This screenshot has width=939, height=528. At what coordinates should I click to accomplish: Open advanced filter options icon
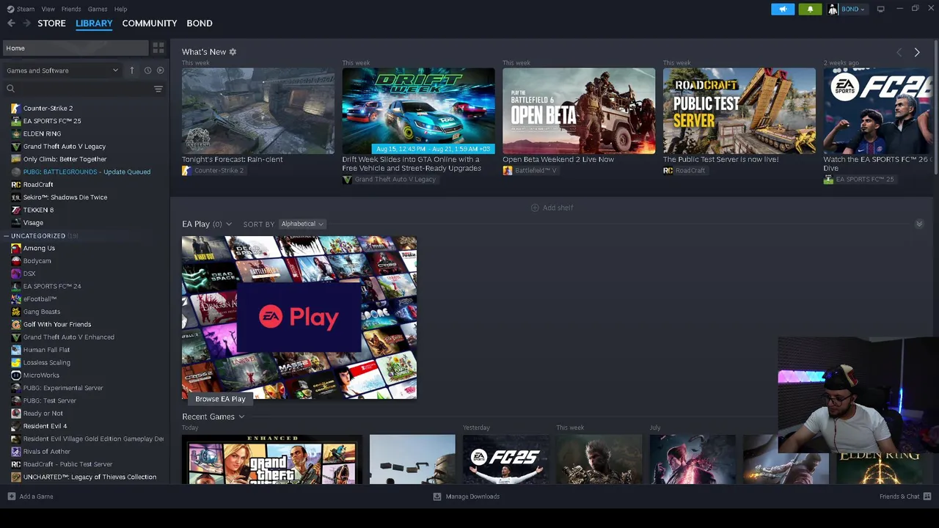coord(158,89)
